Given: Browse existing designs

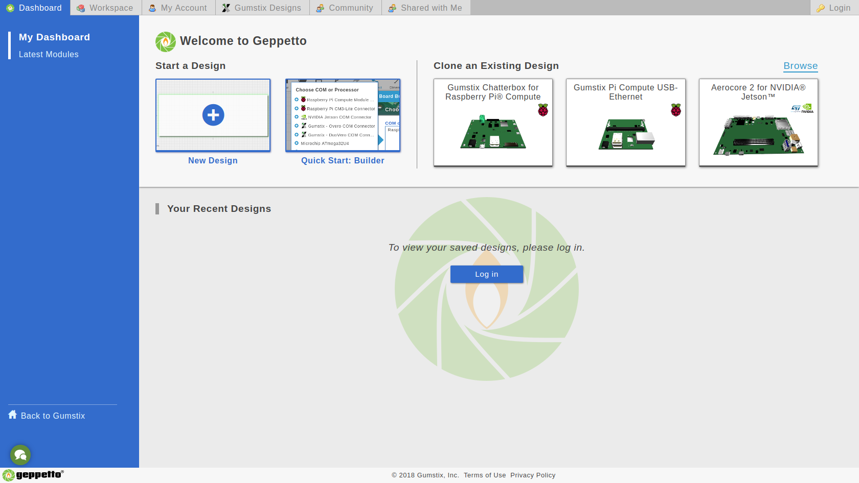Looking at the screenshot, I should click(x=801, y=66).
